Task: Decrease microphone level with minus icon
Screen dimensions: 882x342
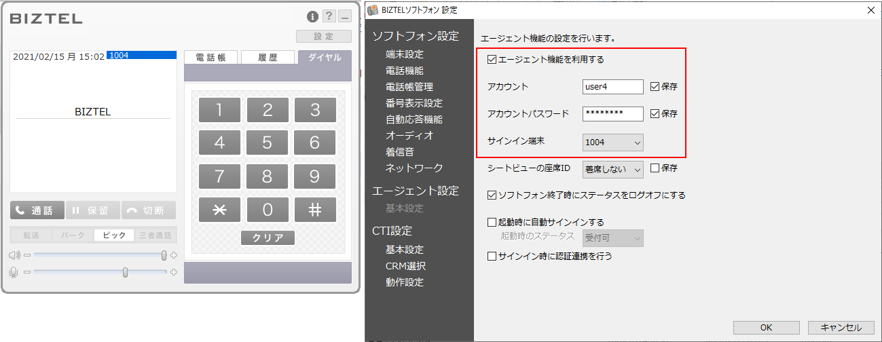Action: (x=27, y=272)
